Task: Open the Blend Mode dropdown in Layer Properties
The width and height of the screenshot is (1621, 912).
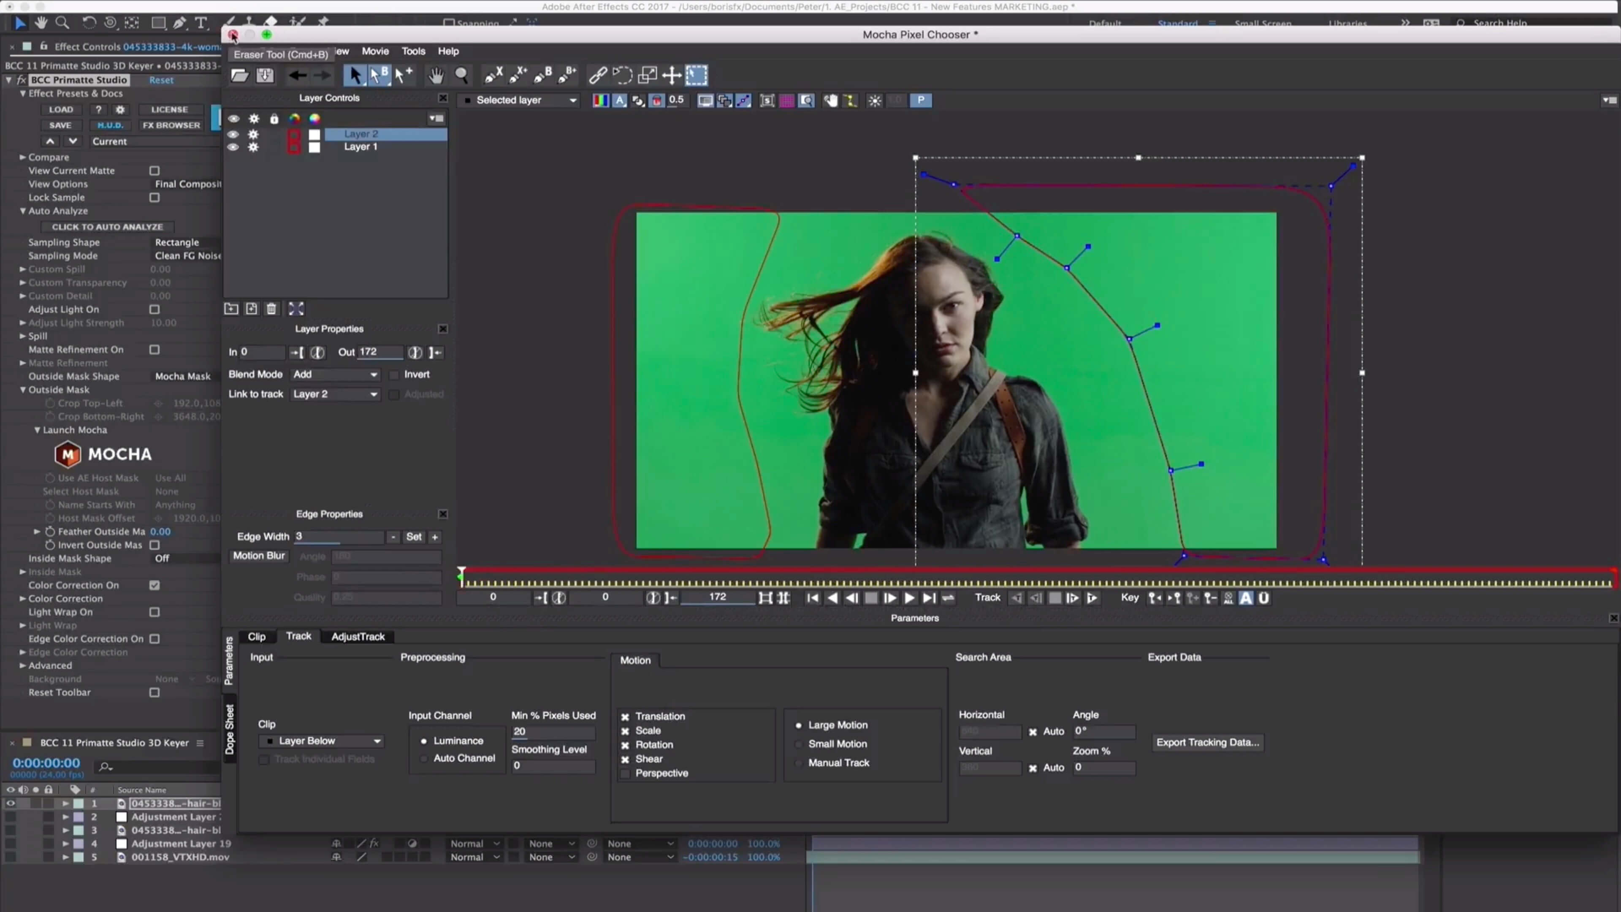Action: pos(333,373)
